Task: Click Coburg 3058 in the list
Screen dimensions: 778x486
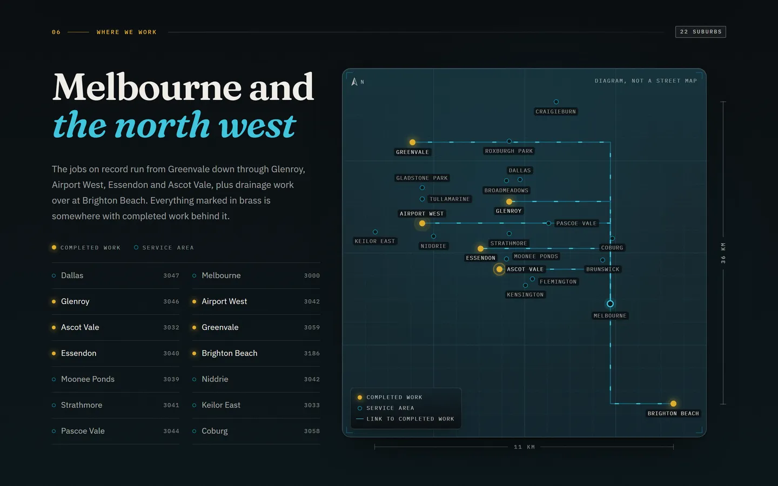Action: tap(256, 431)
